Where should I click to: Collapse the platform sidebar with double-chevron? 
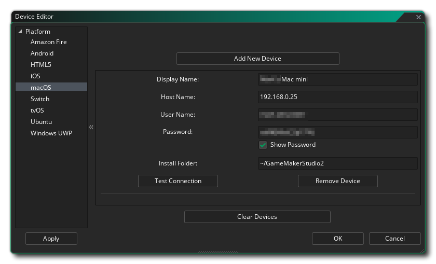point(91,127)
